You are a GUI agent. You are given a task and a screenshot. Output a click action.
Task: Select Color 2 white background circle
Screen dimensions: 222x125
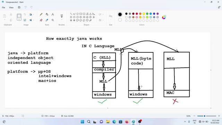tap(120, 20)
